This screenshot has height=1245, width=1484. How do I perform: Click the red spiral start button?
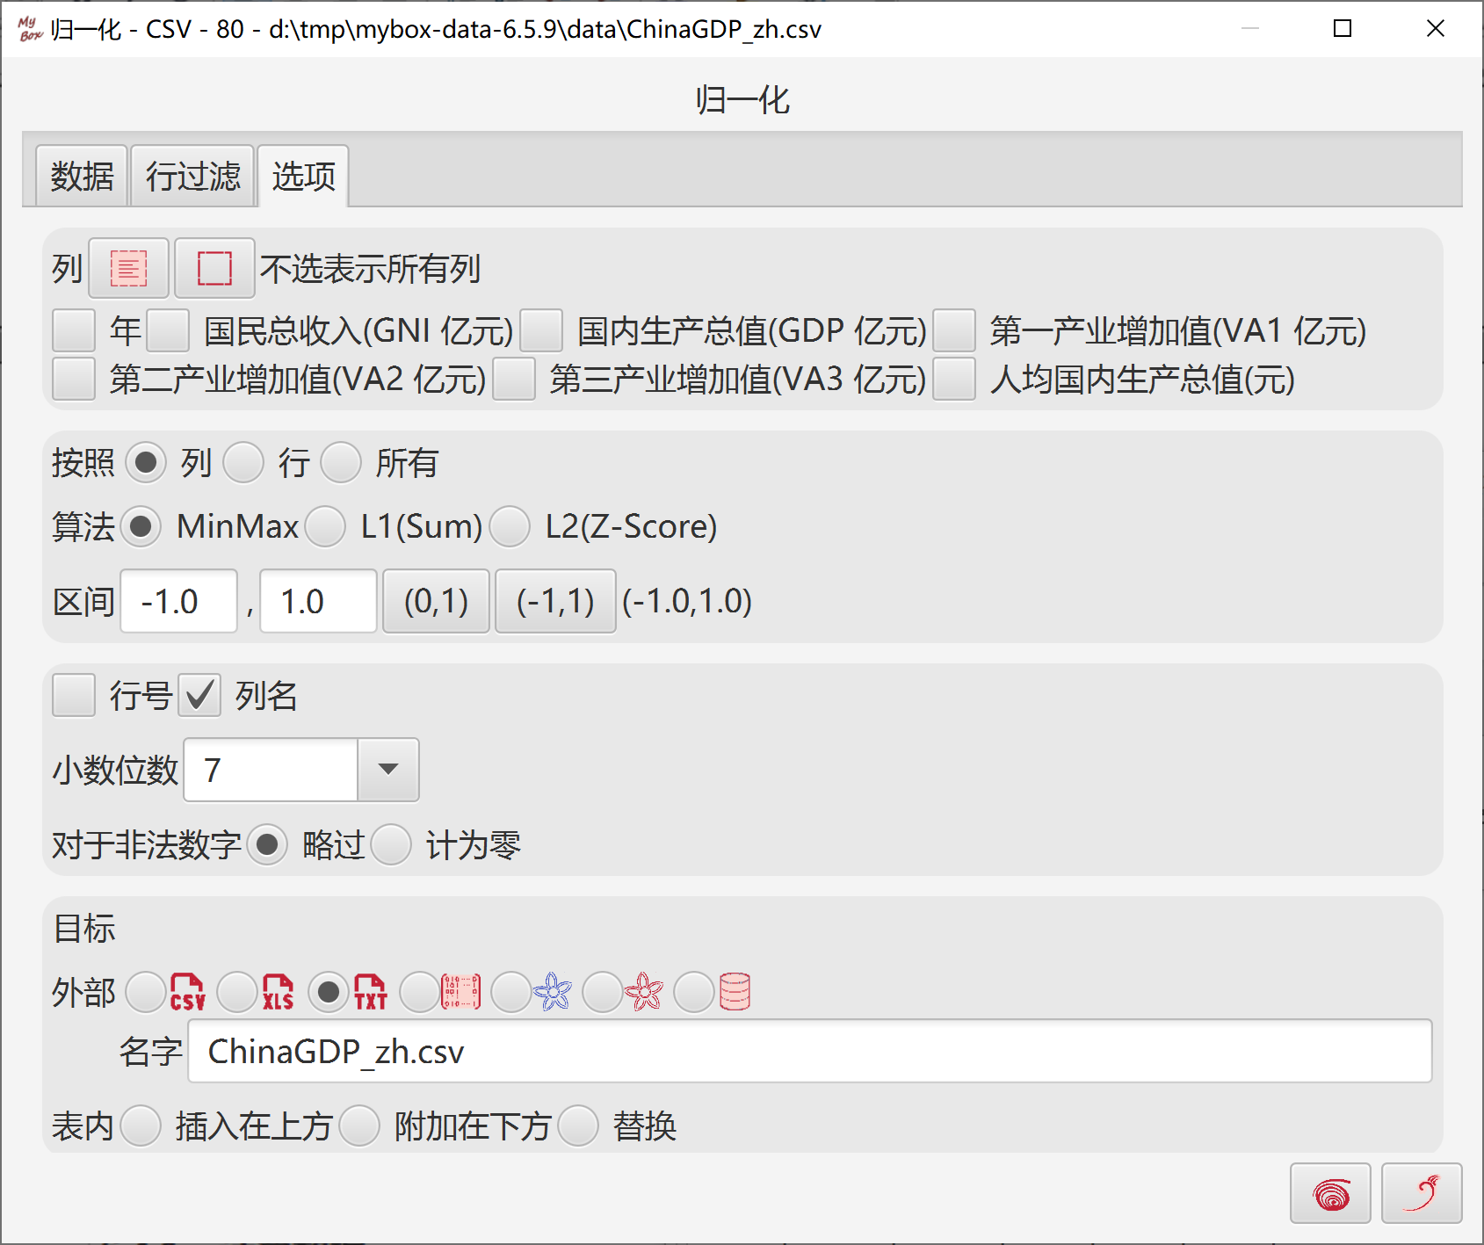[x=1330, y=1193]
